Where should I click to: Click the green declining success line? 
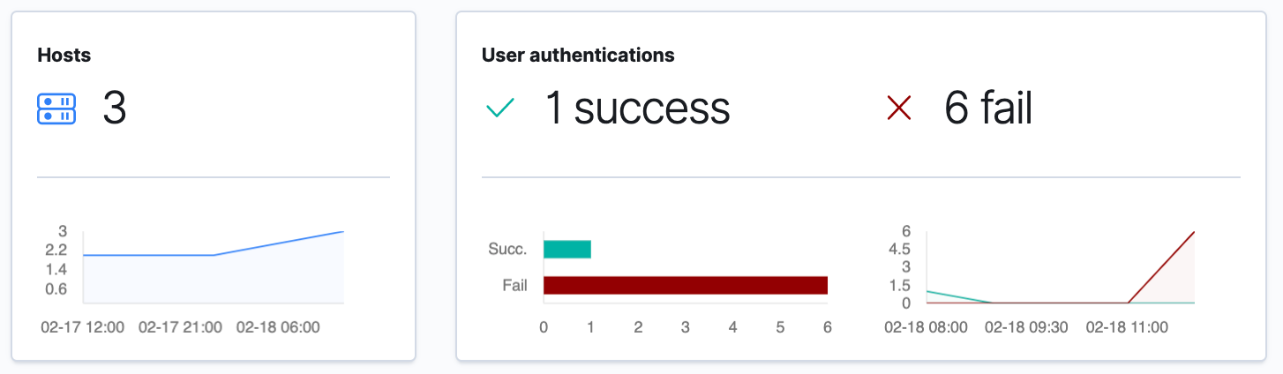(959, 297)
